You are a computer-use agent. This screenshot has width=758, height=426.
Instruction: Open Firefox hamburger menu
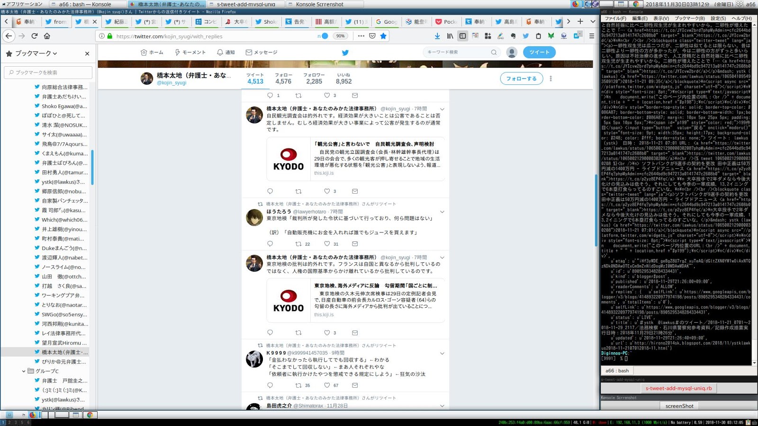(x=592, y=36)
